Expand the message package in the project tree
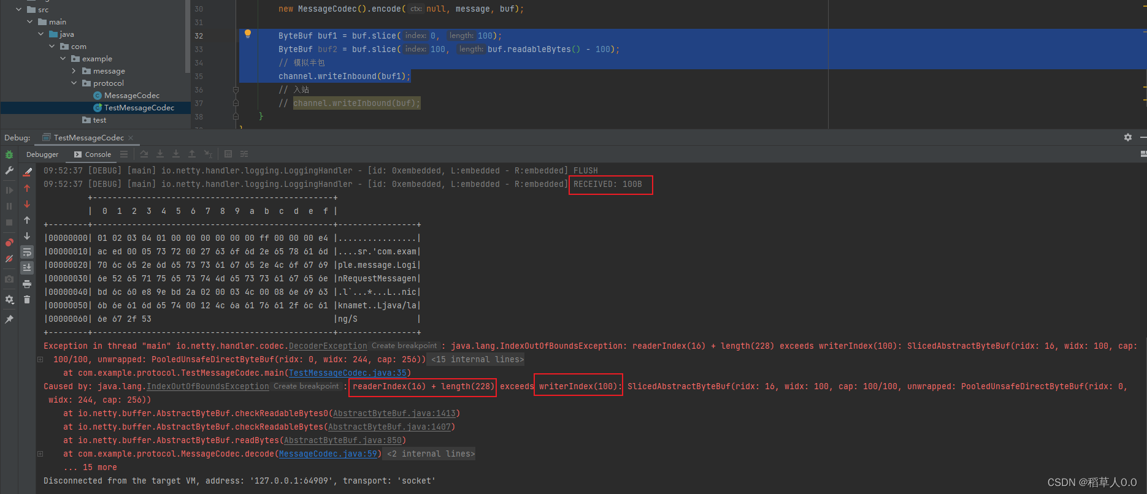The width and height of the screenshot is (1147, 494). tap(74, 70)
